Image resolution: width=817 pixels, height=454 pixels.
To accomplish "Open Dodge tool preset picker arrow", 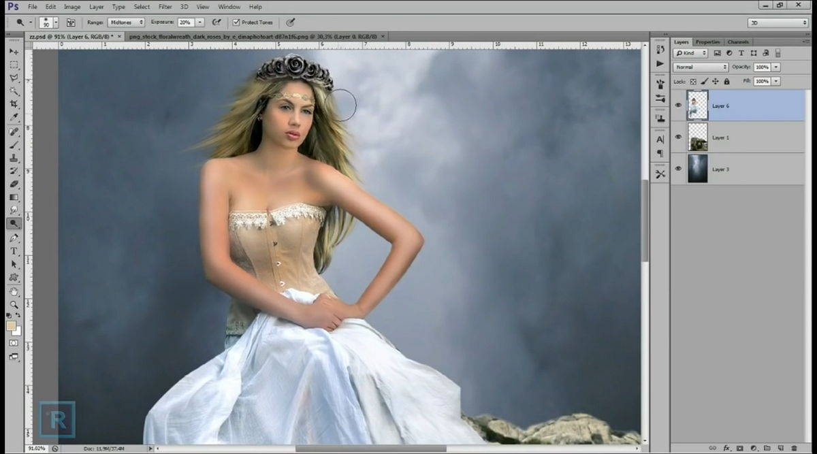I will click(x=31, y=22).
